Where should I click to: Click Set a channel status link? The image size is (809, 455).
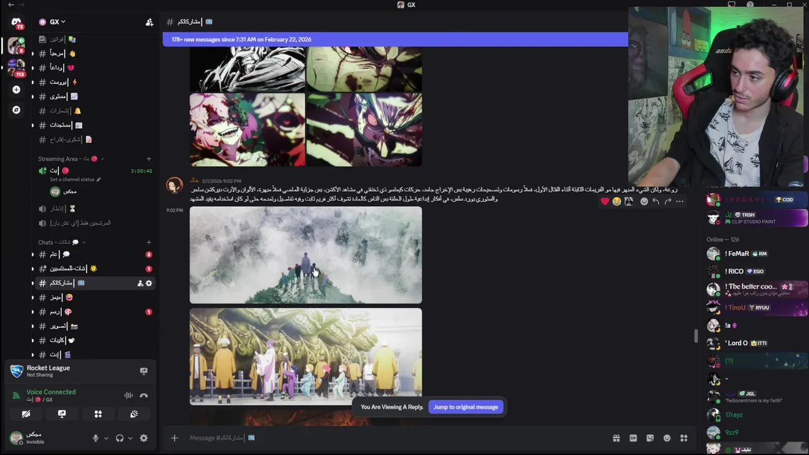(x=75, y=179)
